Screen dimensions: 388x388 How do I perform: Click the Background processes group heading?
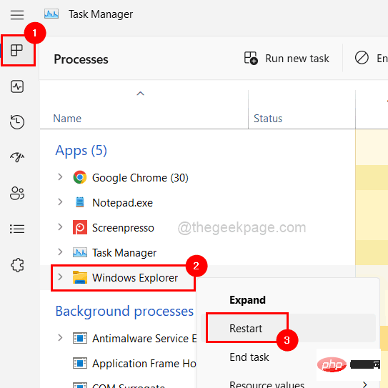click(124, 311)
